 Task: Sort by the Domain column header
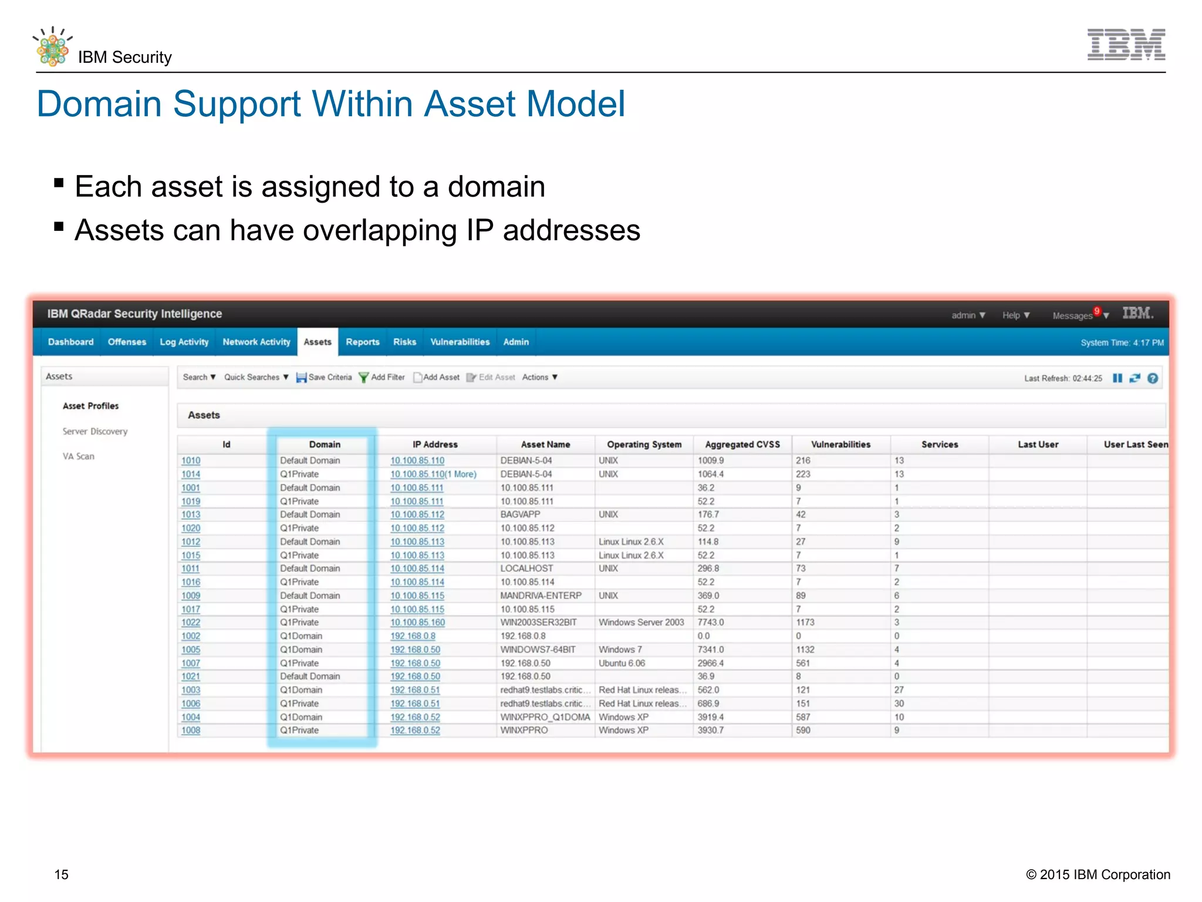[325, 445]
